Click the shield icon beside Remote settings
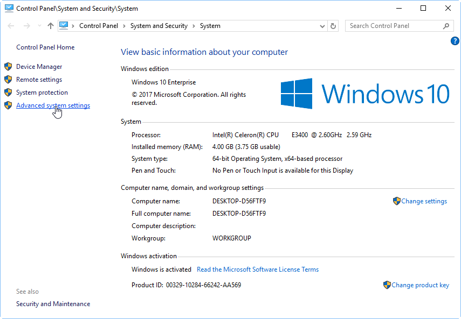The width and height of the screenshot is (461, 319). point(8,80)
